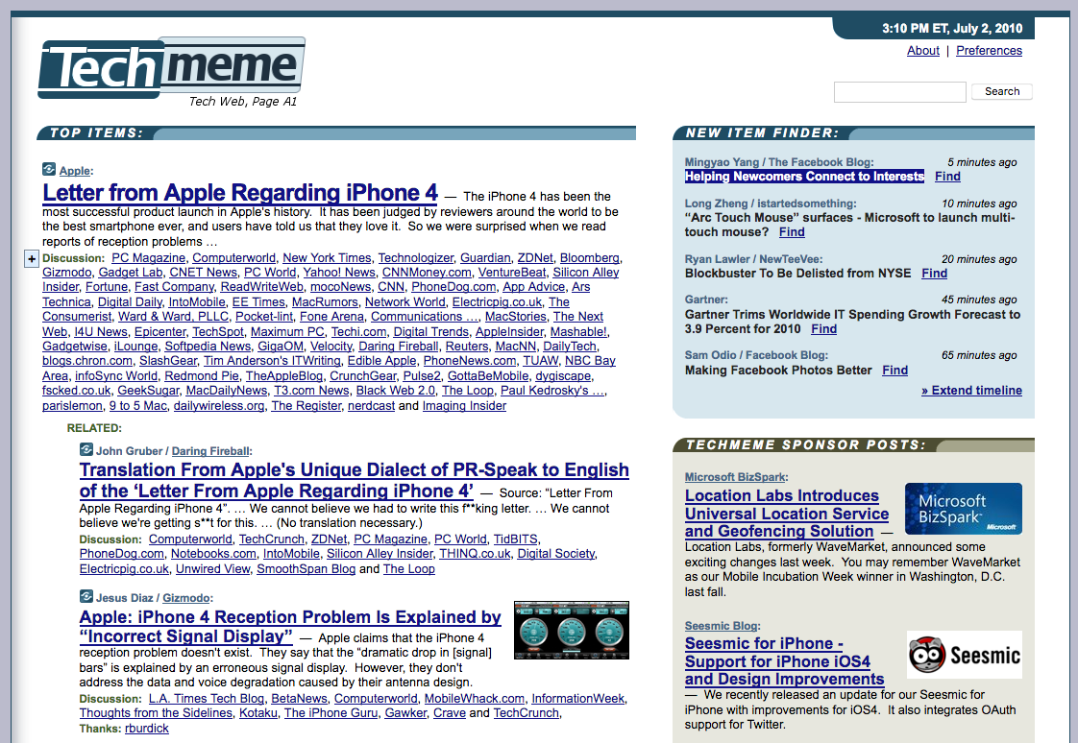This screenshot has width=1078, height=743.
Task: Open Mashable! discussion link
Action: coord(578,332)
